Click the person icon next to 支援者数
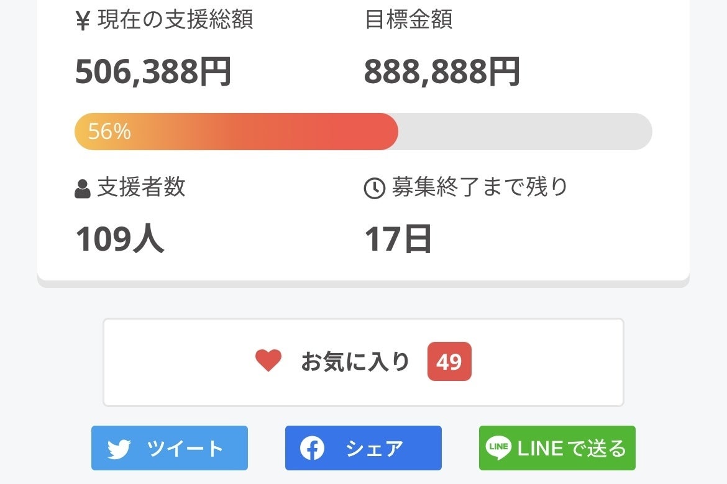 [x=83, y=189]
